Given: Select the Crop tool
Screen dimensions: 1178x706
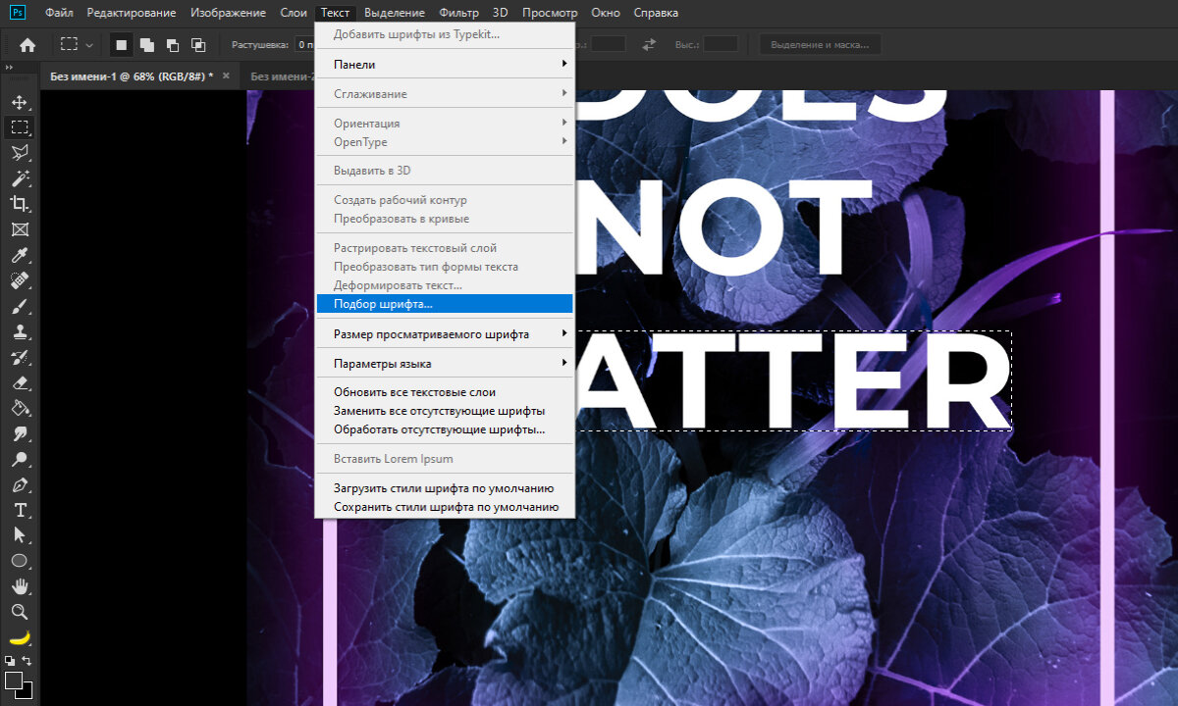Looking at the screenshot, I should pyautogui.click(x=19, y=204).
